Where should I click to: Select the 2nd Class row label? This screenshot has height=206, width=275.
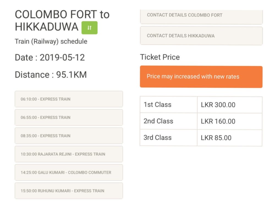[x=158, y=121]
